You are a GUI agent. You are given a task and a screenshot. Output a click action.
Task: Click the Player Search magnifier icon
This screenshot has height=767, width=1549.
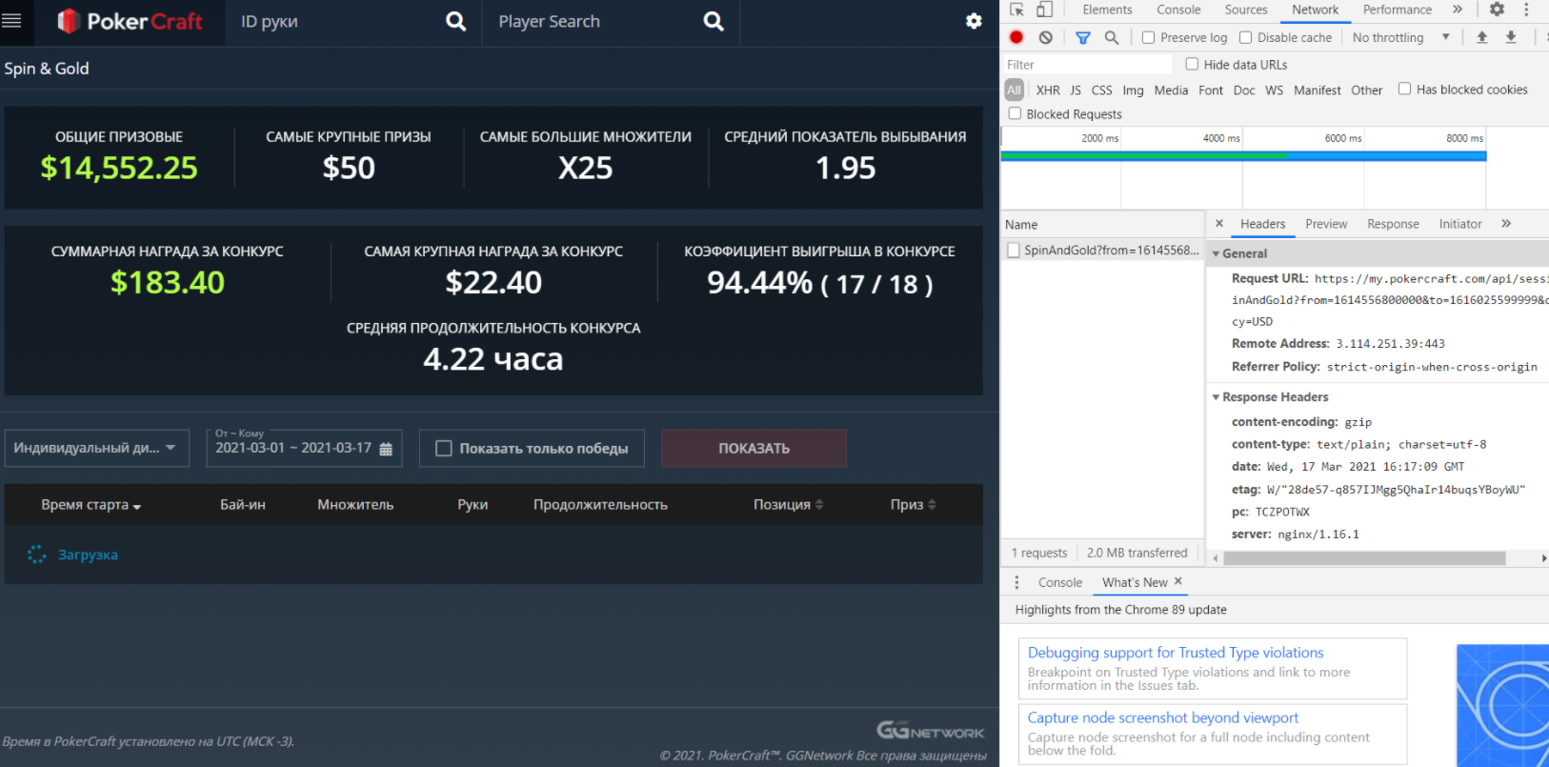(713, 21)
